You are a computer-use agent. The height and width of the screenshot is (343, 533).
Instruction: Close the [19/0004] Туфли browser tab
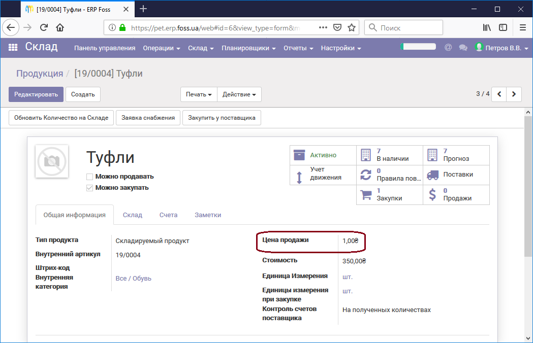(x=126, y=9)
